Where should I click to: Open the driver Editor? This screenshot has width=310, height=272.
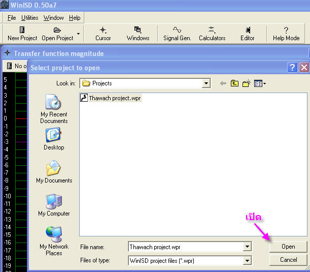(247, 34)
